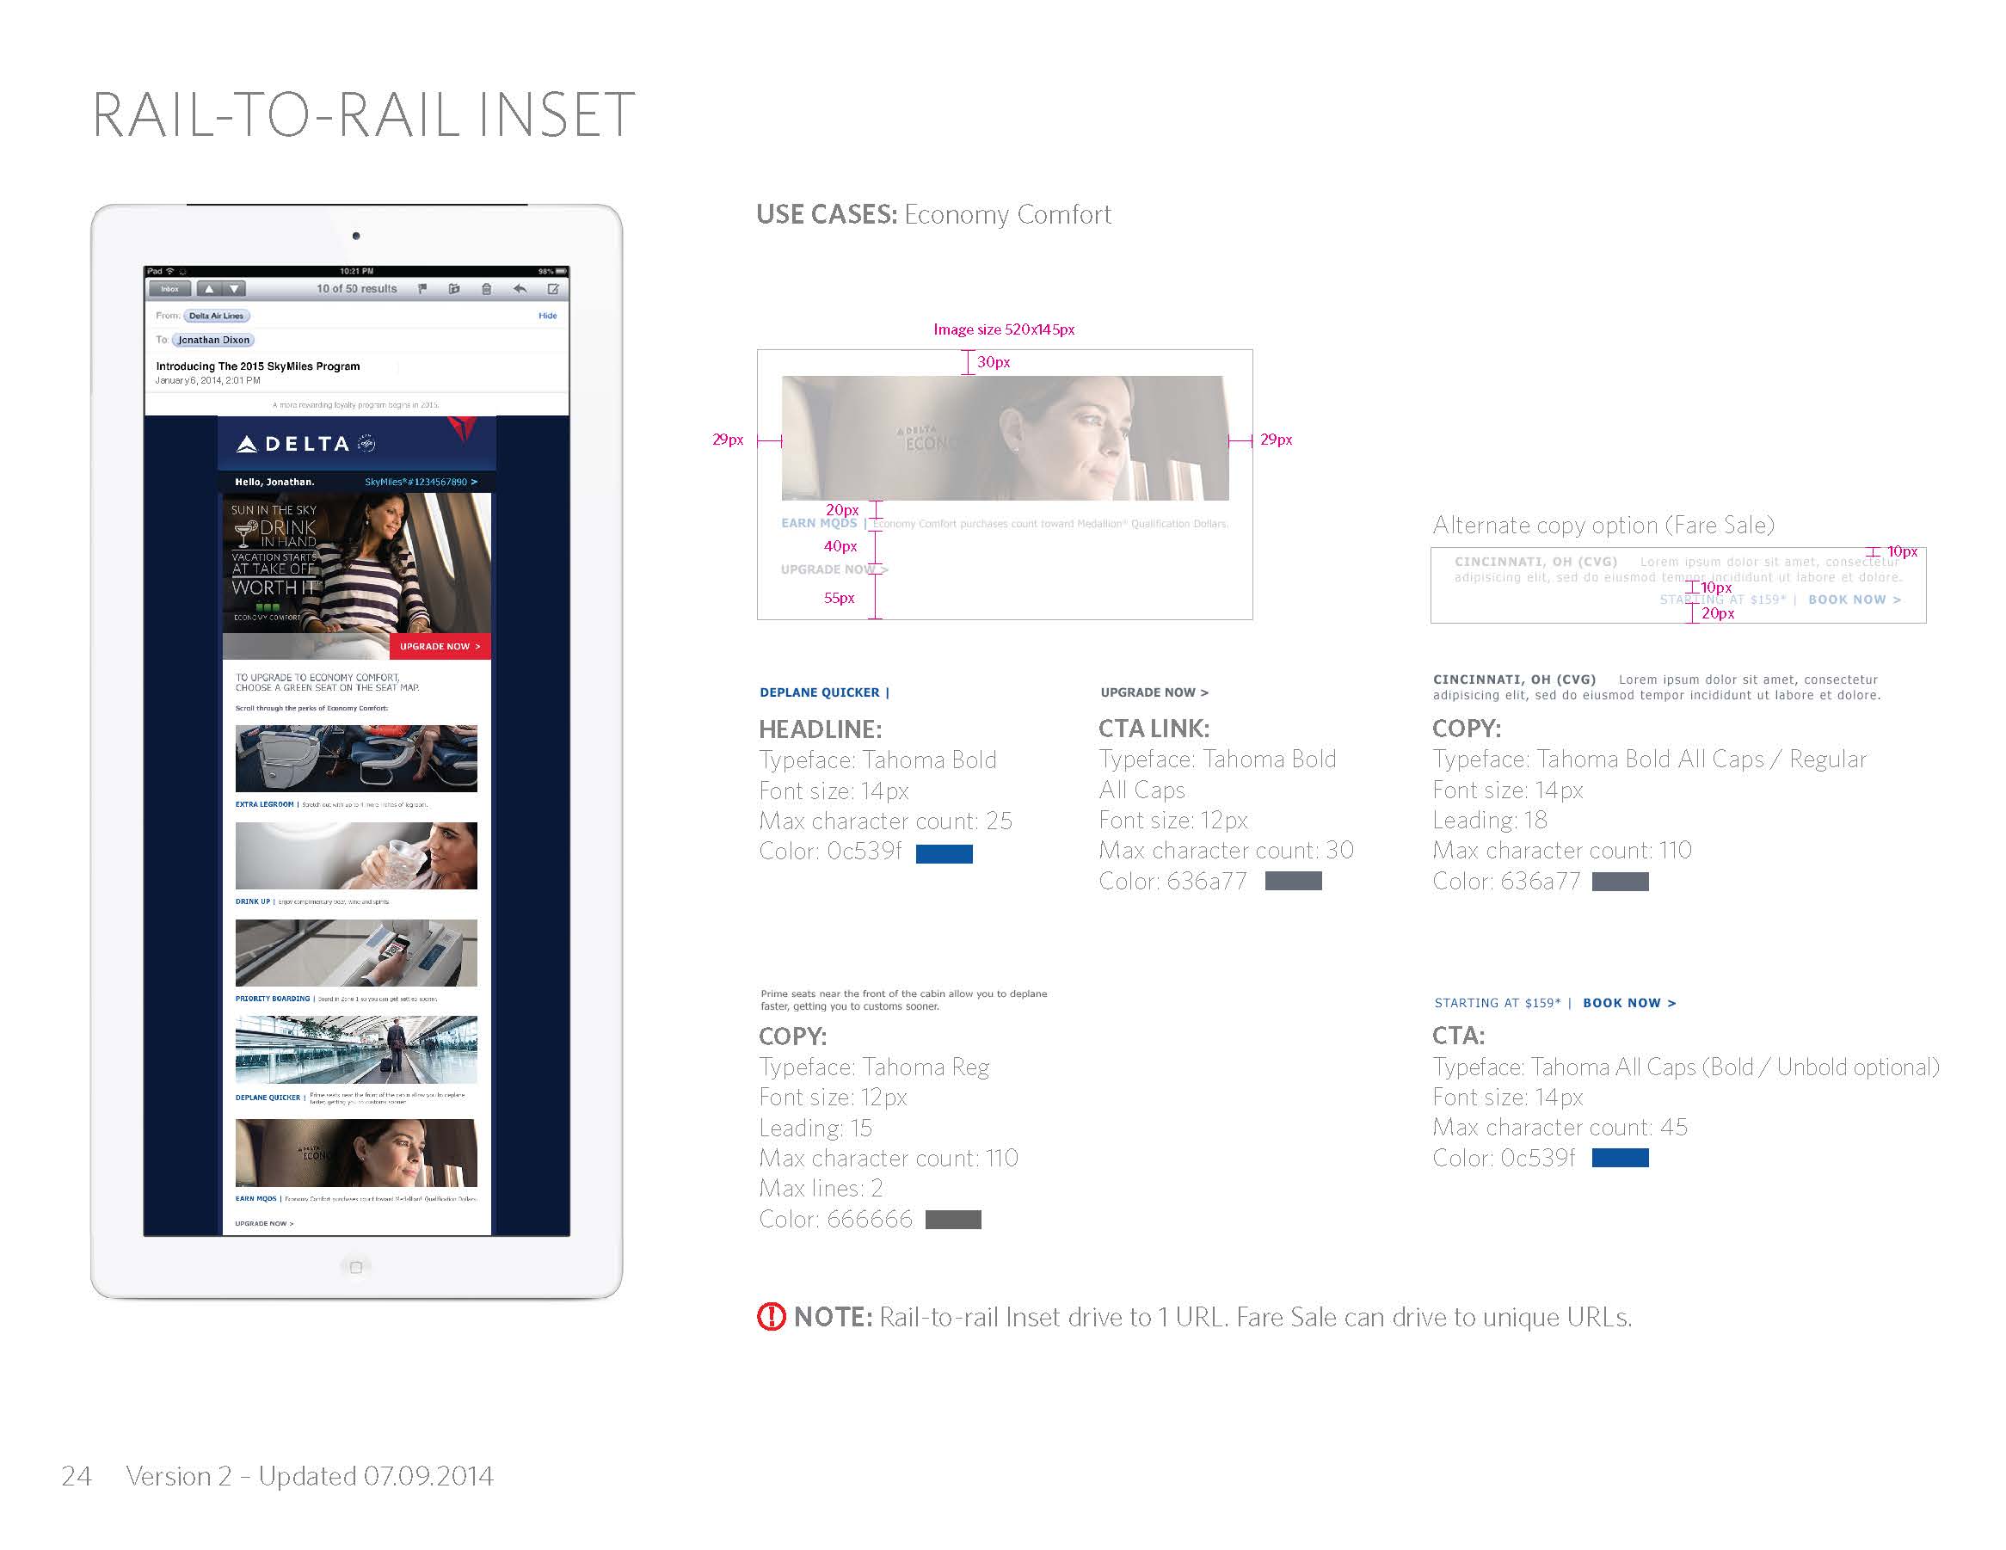Tap the previous message up arrow

tap(209, 289)
